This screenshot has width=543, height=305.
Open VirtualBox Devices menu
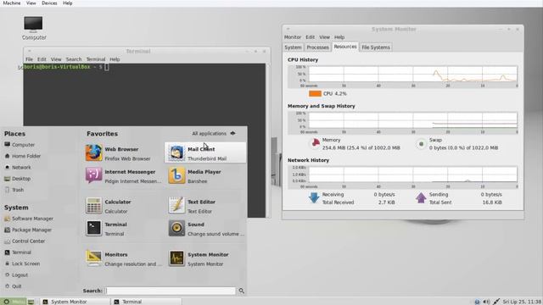click(49, 3)
